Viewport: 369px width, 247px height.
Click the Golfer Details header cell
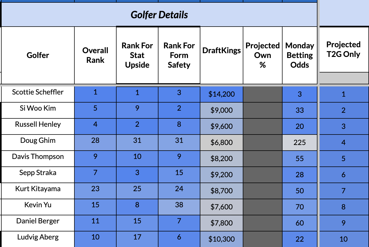point(159,15)
